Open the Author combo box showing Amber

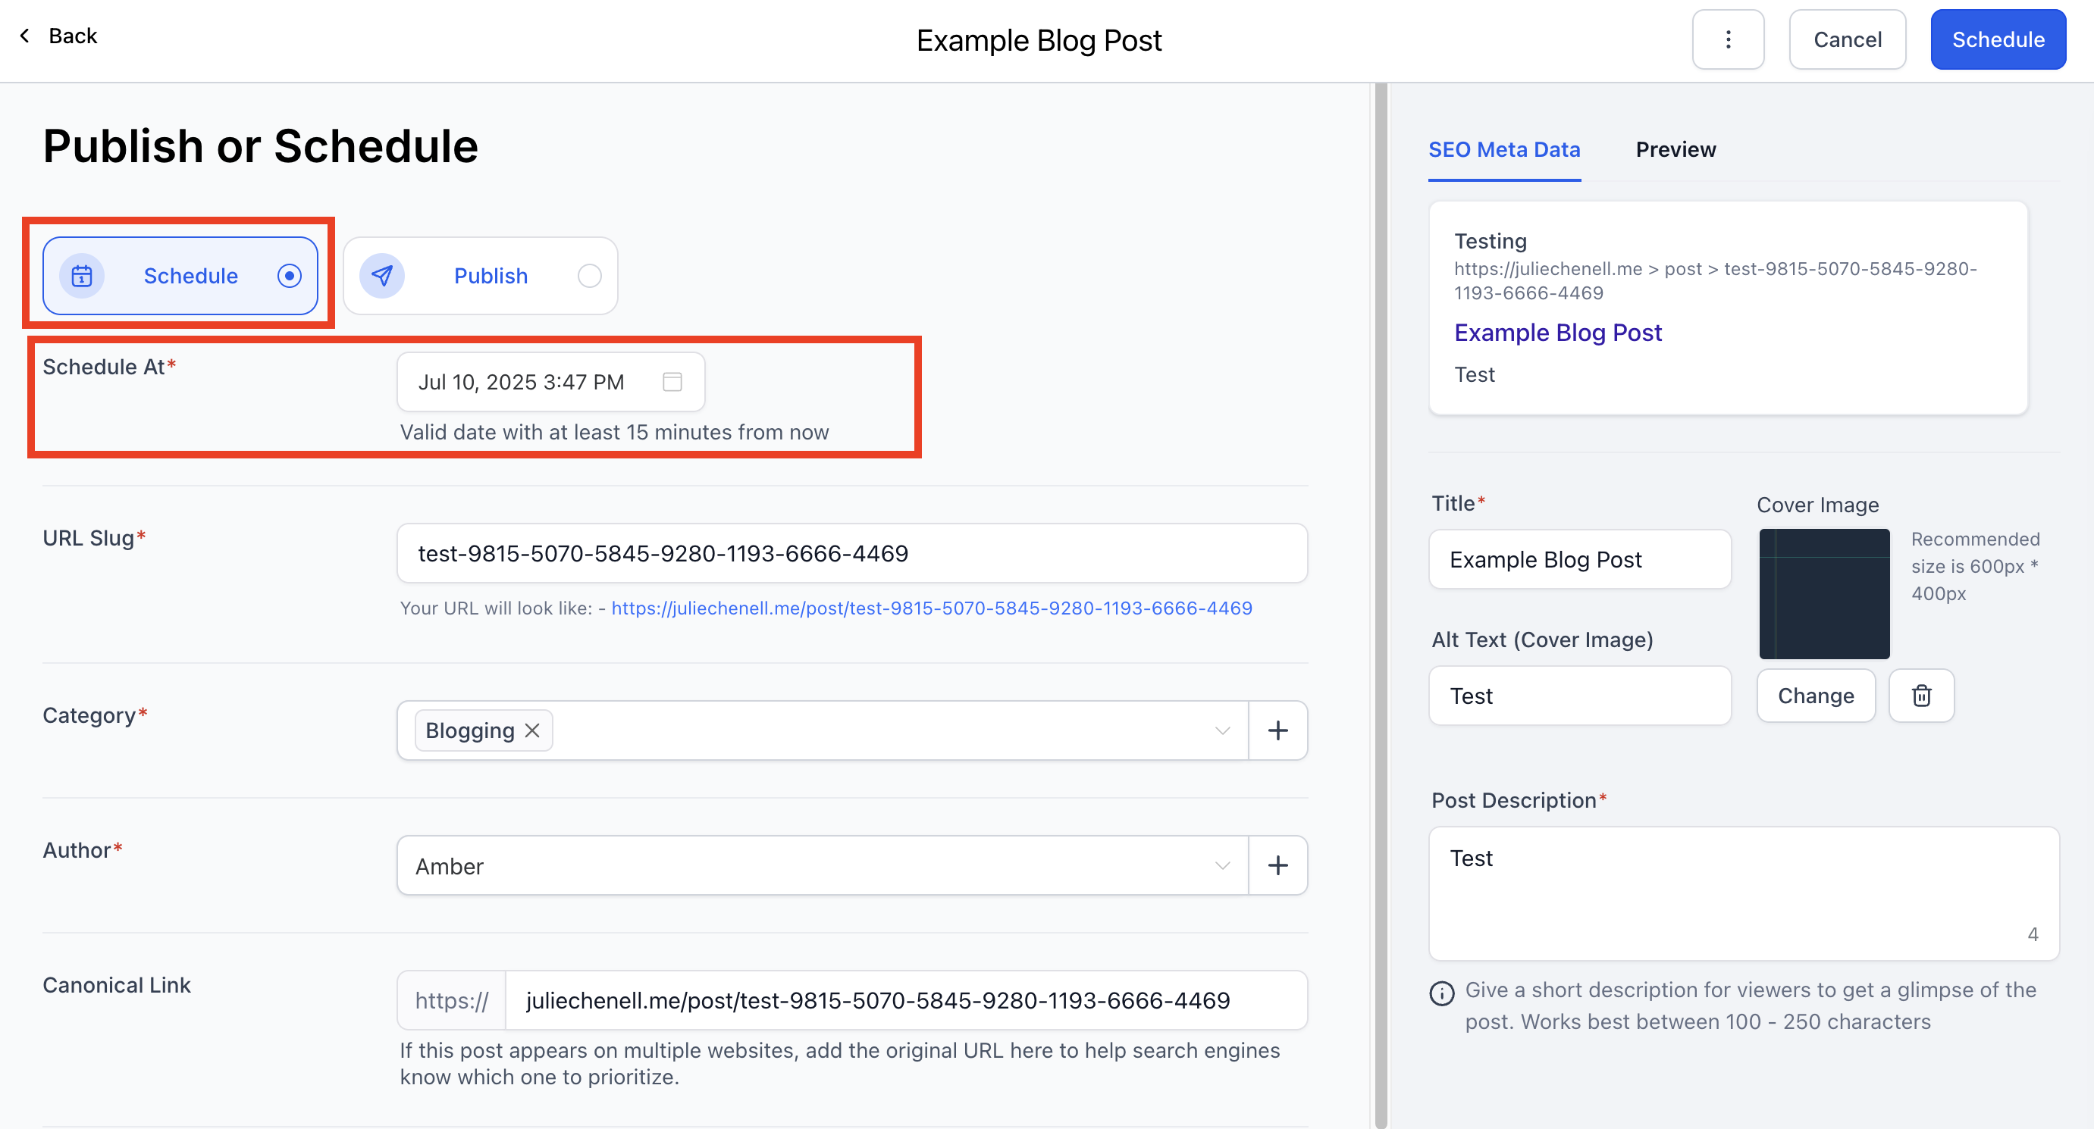(x=822, y=865)
